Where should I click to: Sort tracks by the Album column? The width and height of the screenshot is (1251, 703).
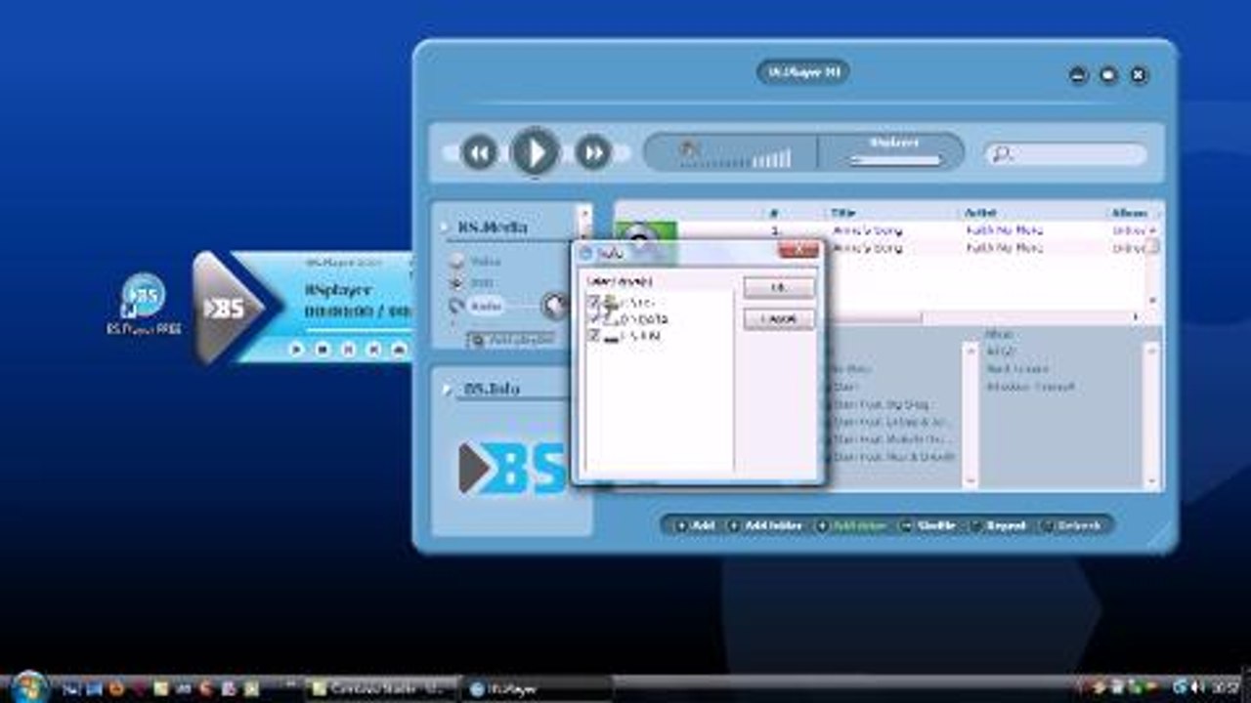click(1132, 212)
